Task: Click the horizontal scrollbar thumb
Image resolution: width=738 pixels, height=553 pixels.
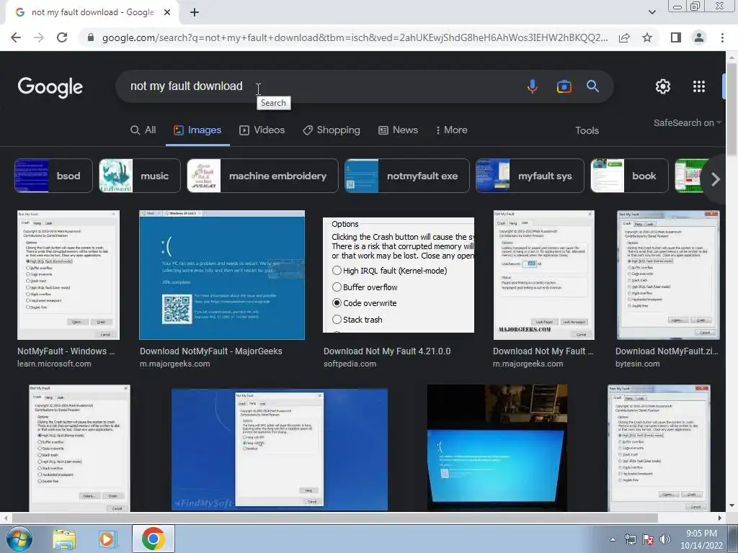Action: [x=335, y=518]
